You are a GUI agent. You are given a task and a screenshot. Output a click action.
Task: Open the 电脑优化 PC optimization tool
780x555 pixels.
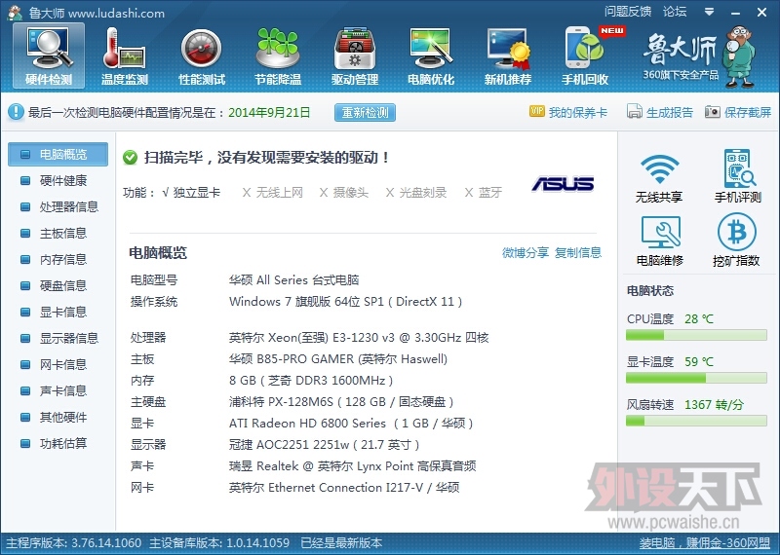pos(431,55)
